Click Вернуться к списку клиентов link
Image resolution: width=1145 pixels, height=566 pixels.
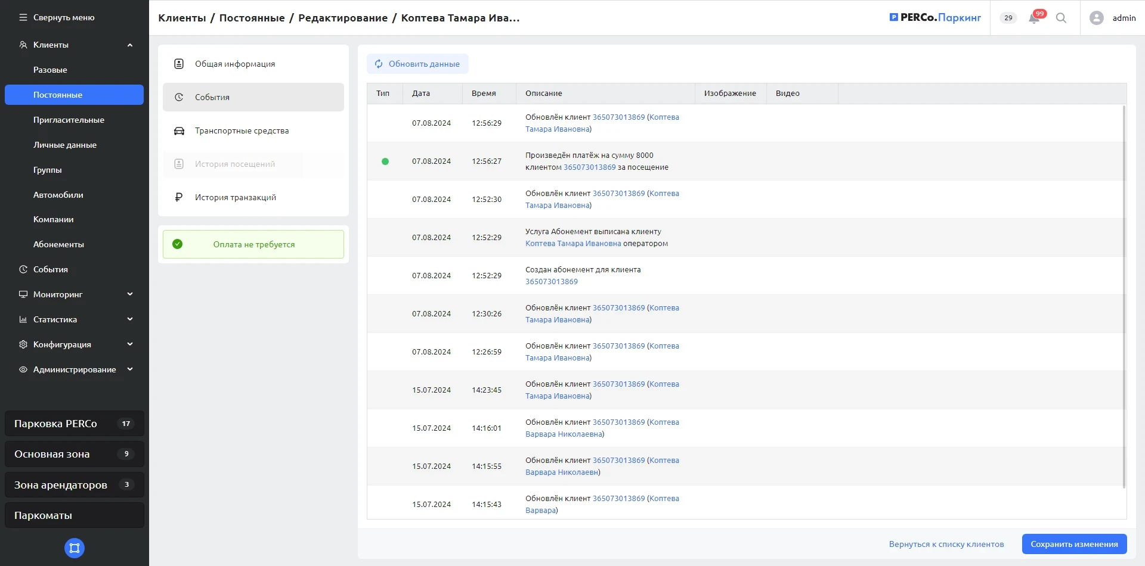click(x=946, y=544)
